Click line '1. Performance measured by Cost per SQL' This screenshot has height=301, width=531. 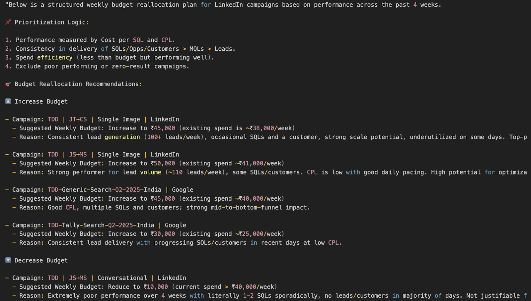point(90,40)
